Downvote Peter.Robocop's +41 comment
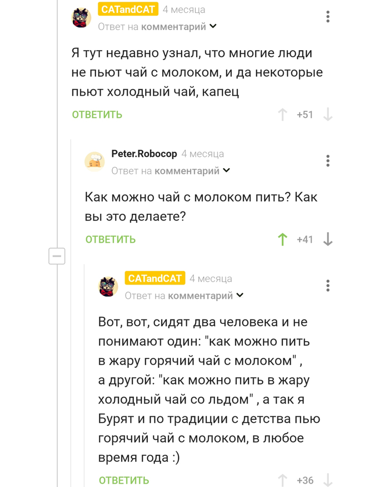 pyautogui.click(x=328, y=239)
